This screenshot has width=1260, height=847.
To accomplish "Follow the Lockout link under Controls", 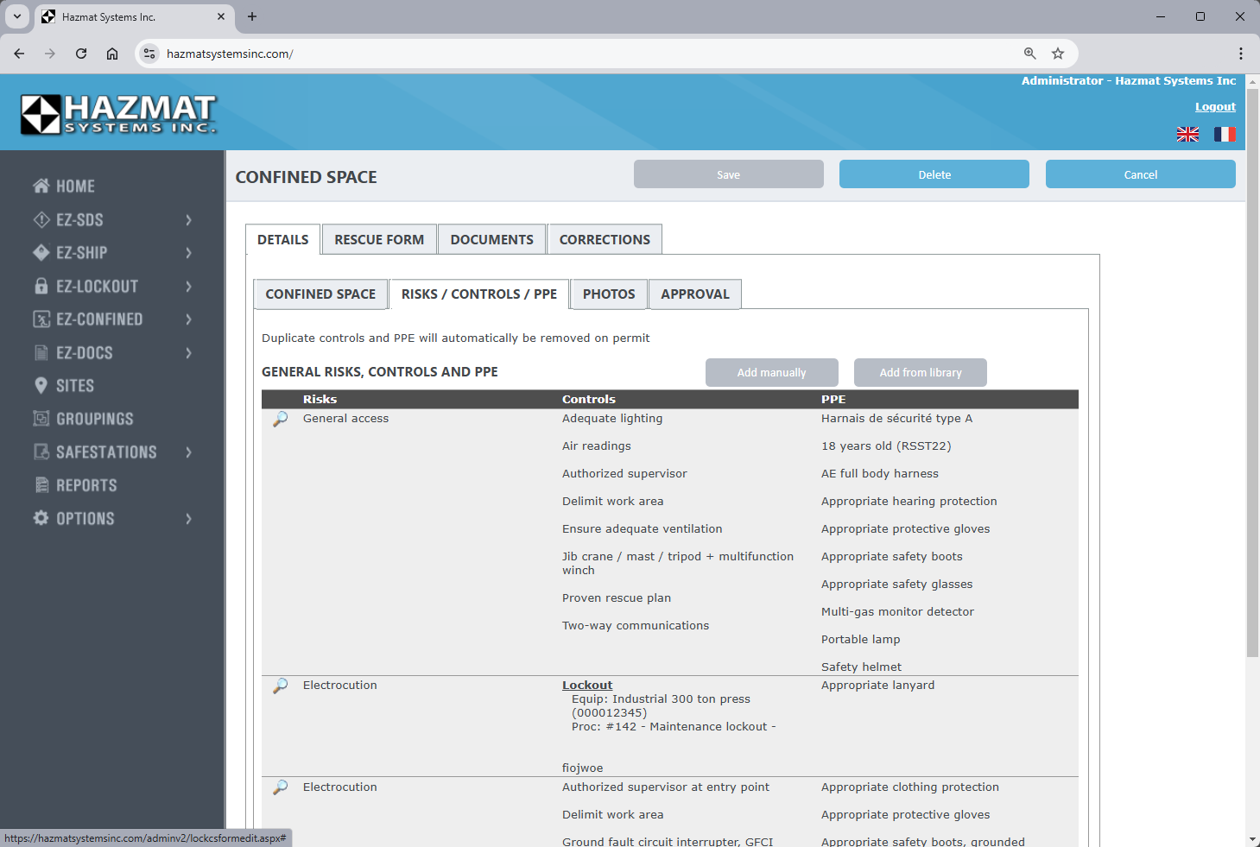I will coord(587,686).
